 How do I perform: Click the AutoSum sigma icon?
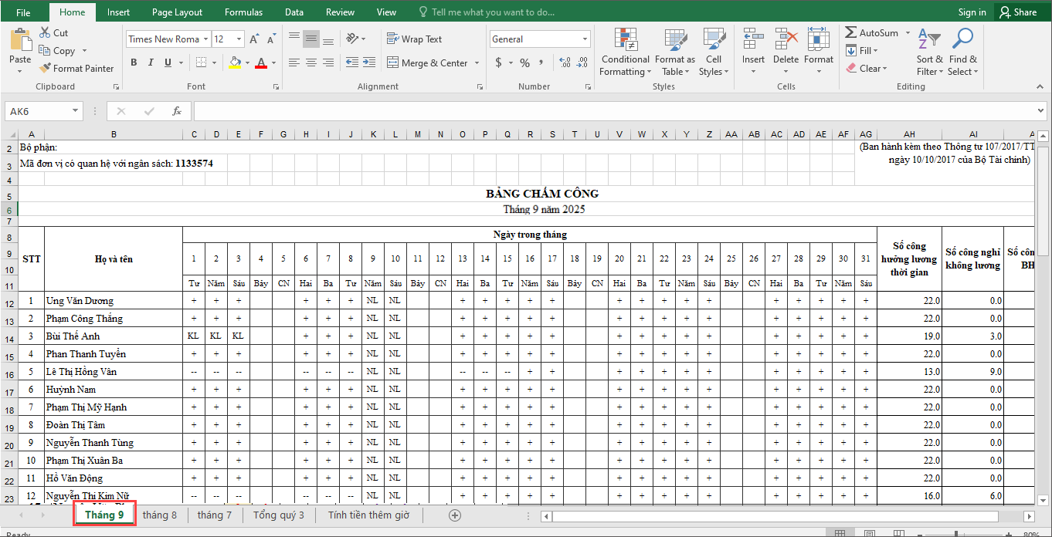850,33
